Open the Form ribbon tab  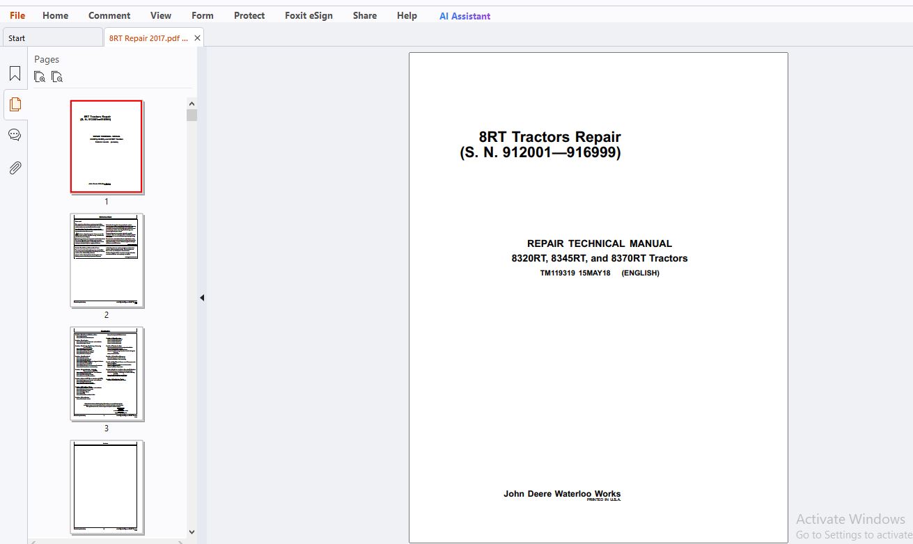tap(203, 15)
